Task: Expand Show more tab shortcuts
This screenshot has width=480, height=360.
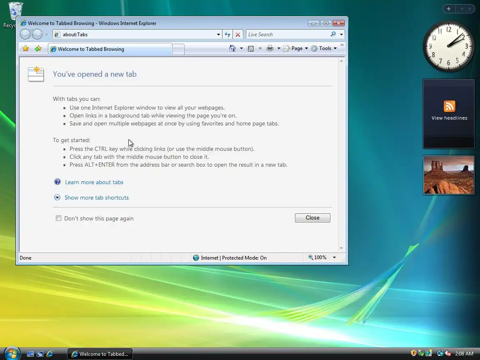Action: tap(57, 197)
